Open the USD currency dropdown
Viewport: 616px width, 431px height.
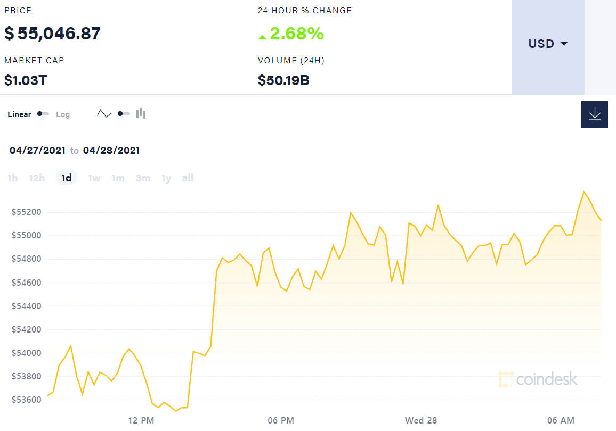coord(548,44)
